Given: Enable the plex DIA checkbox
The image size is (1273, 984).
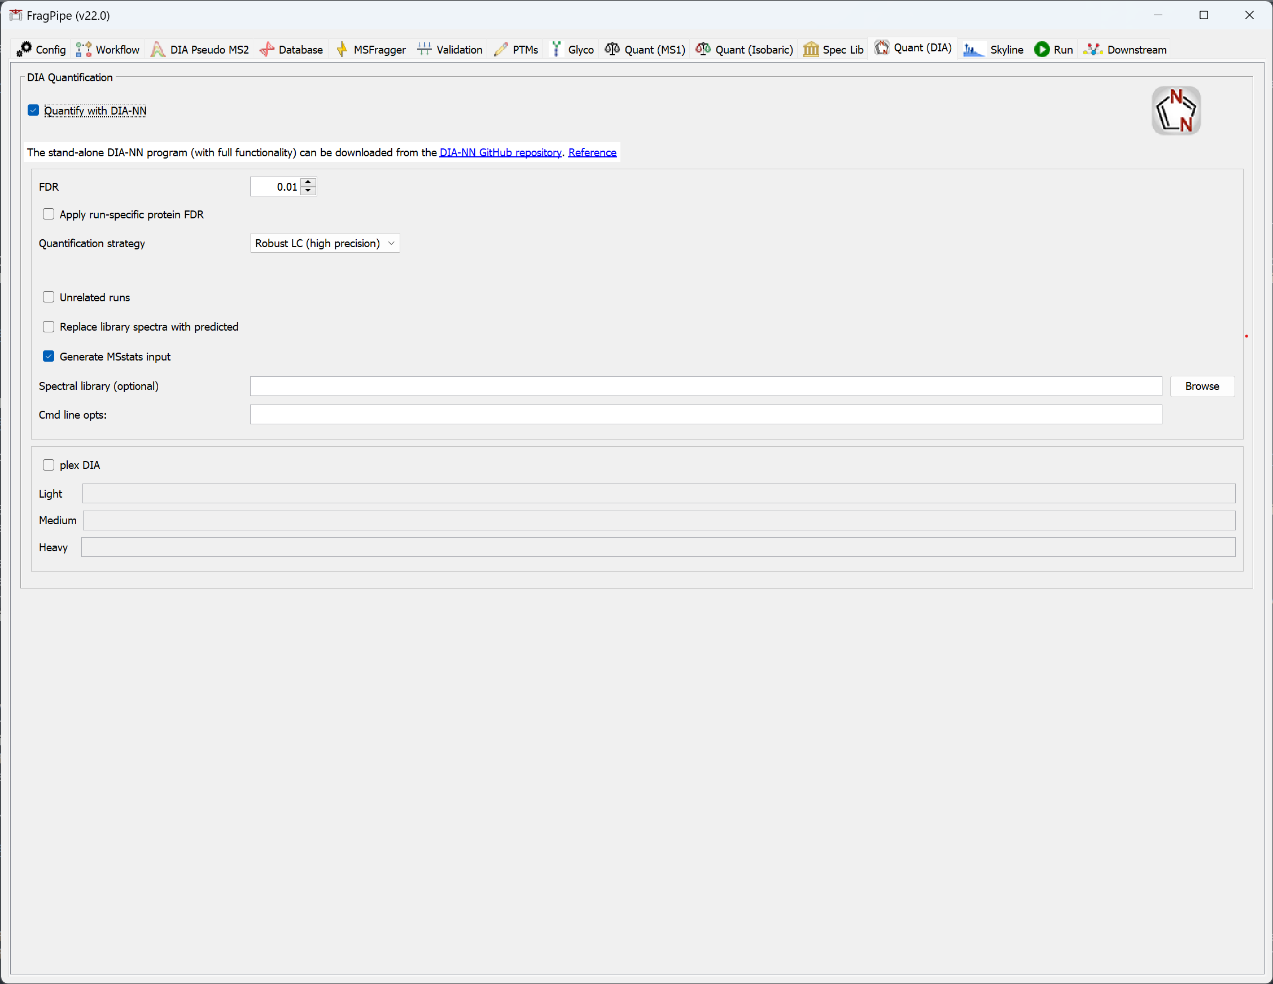Looking at the screenshot, I should [x=49, y=465].
